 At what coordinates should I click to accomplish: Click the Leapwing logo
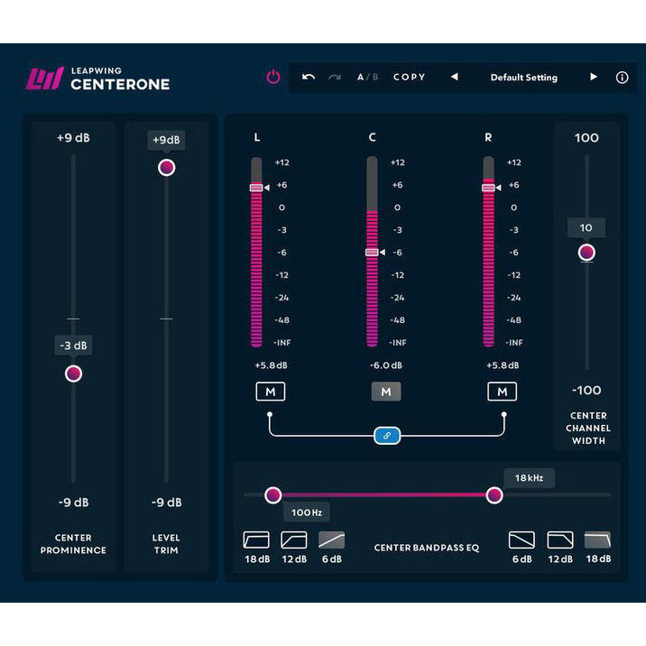(x=44, y=78)
